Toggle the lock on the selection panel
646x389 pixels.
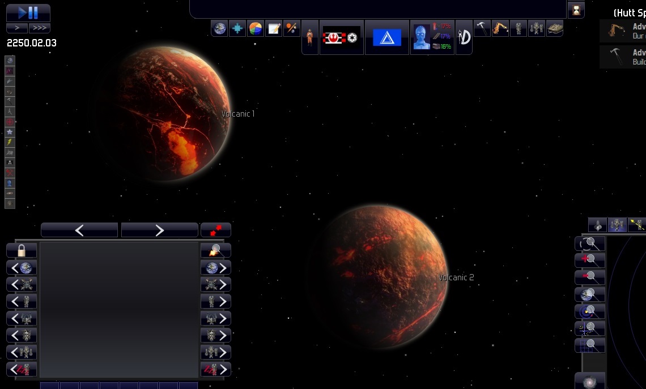click(21, 250)
